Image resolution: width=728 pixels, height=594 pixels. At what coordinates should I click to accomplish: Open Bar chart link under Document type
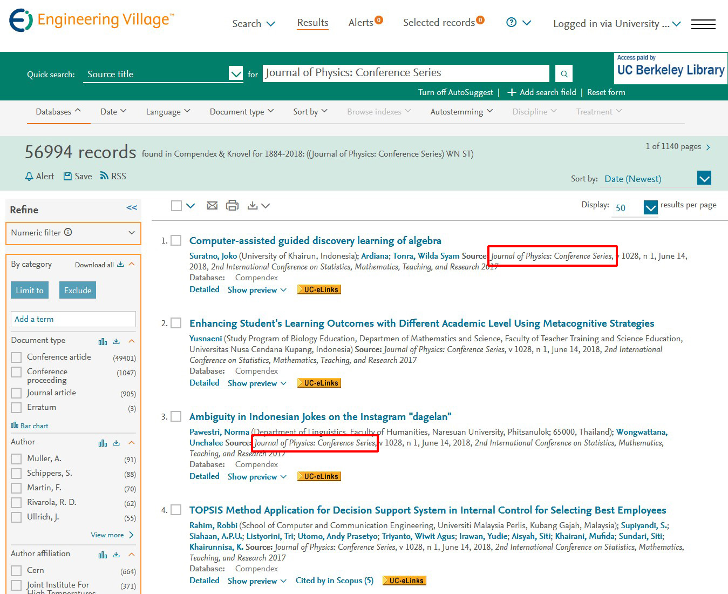click(30, 426)
